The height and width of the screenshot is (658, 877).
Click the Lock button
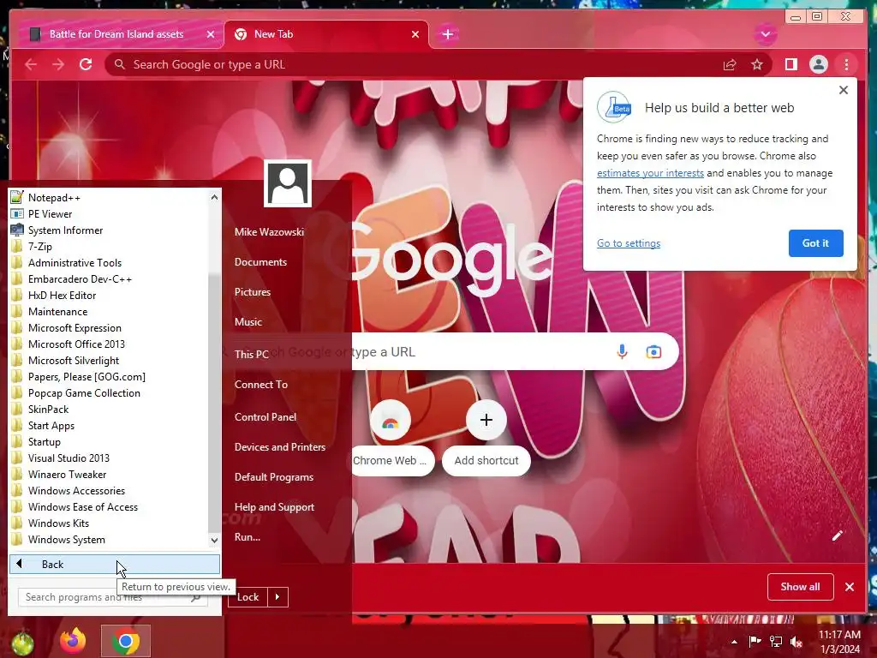248,597
